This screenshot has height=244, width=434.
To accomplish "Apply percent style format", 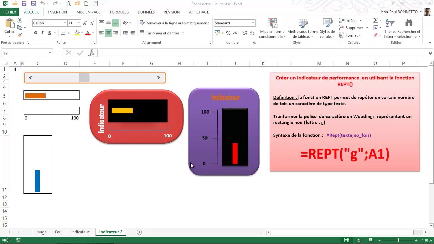I will (228, 33).
